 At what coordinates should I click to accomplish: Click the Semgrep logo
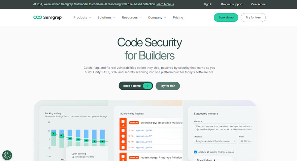[x=48, y=17]
